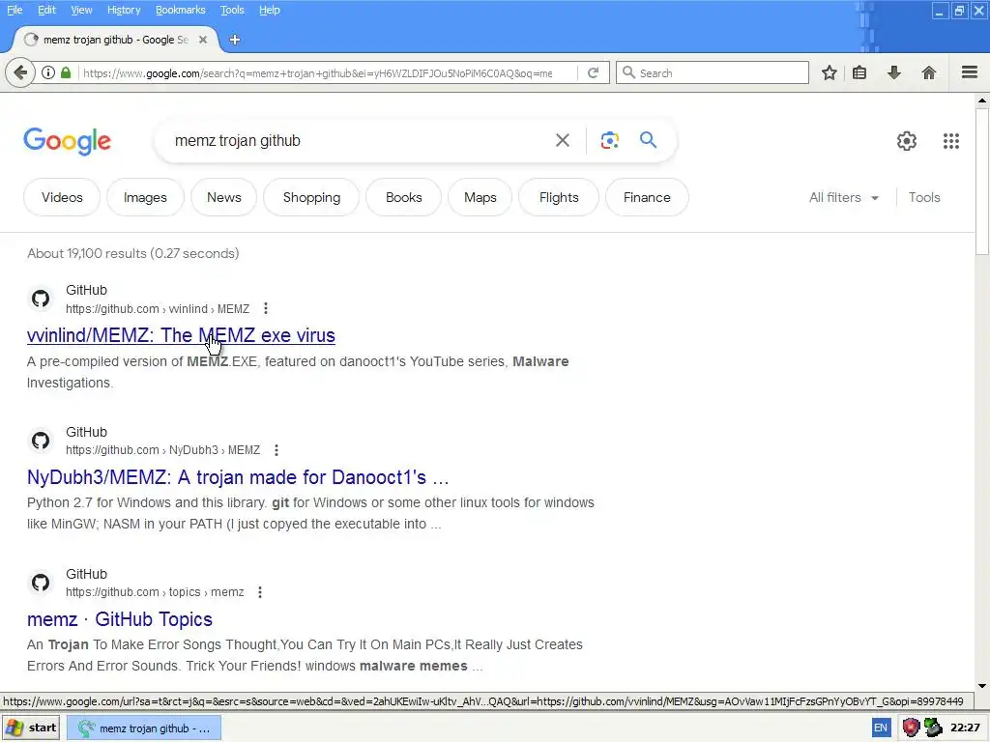Click the network tray icon beside the clock
Image resolution: width=990 pixels, height=742 pixels.
(933, 728)
